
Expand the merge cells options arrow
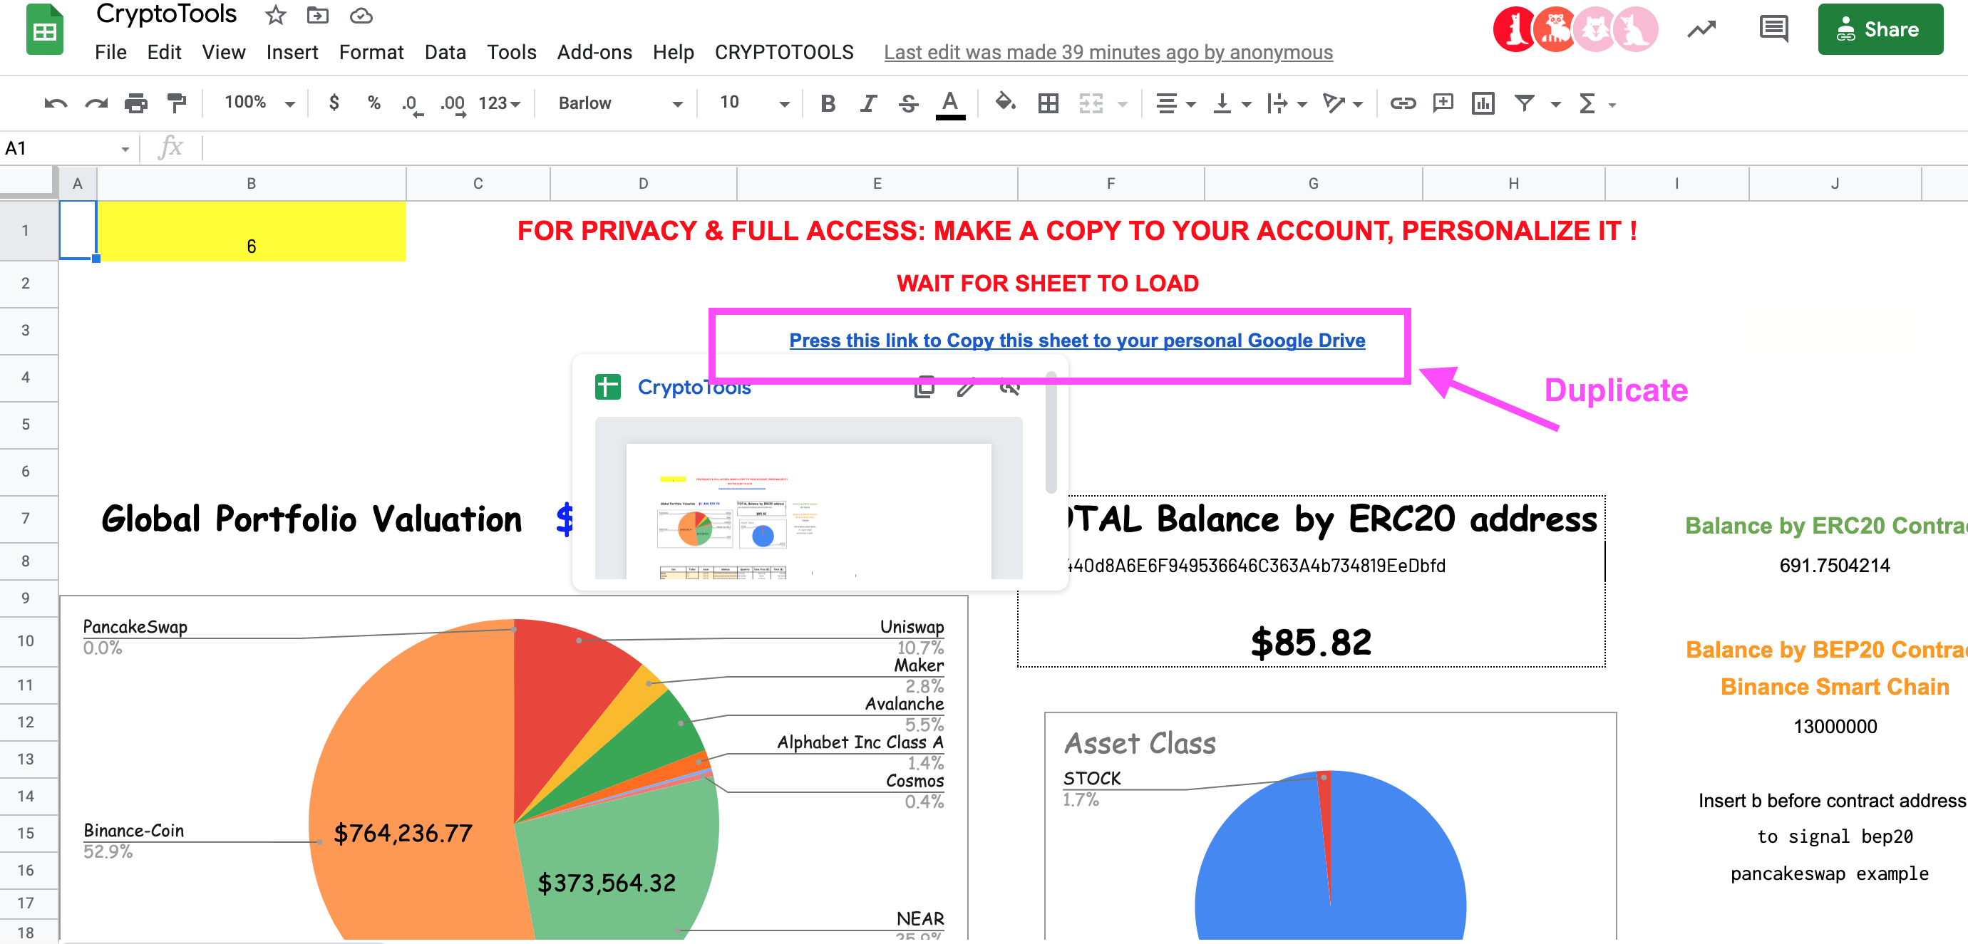1122,105
